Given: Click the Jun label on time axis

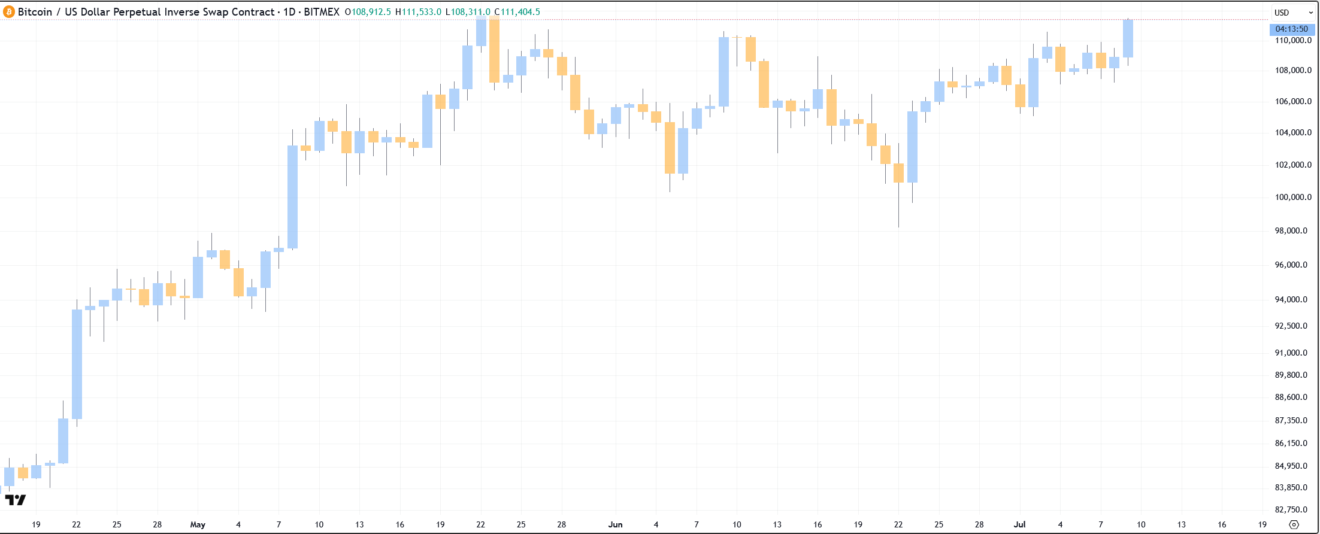Looking at the screenshot, I should [615, 524].
